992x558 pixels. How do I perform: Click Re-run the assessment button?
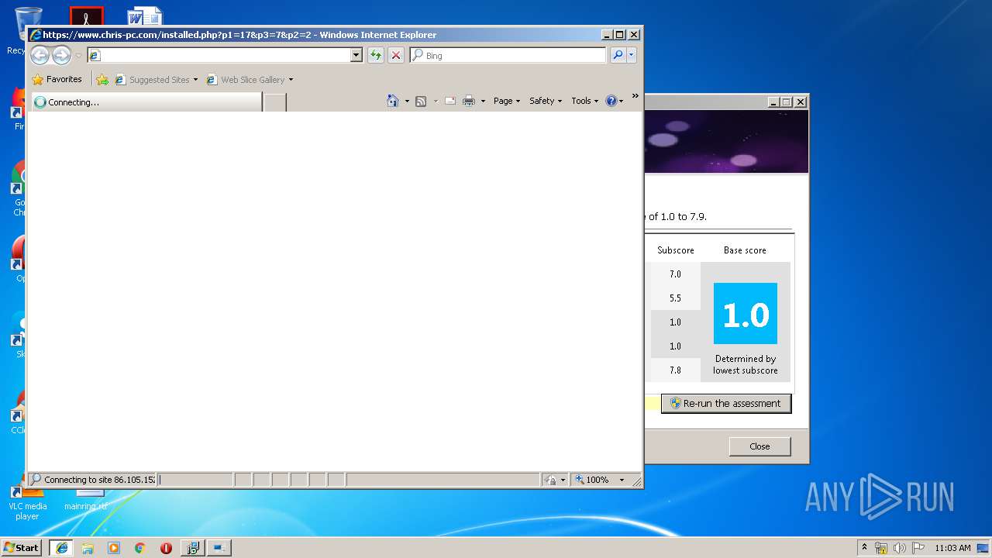pos(726,403)
